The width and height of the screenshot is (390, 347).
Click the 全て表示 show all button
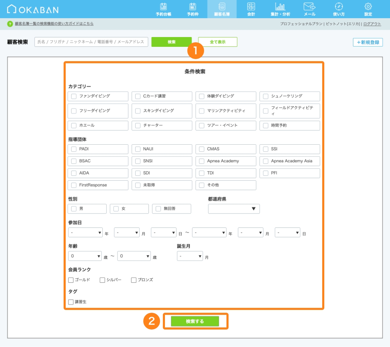click(x=218, y=42)
